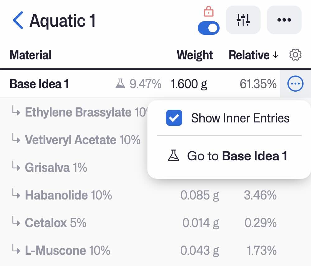311x266 pixels.
Task: Turn off the blue toggle switch
Action: [x=208, y=28]
